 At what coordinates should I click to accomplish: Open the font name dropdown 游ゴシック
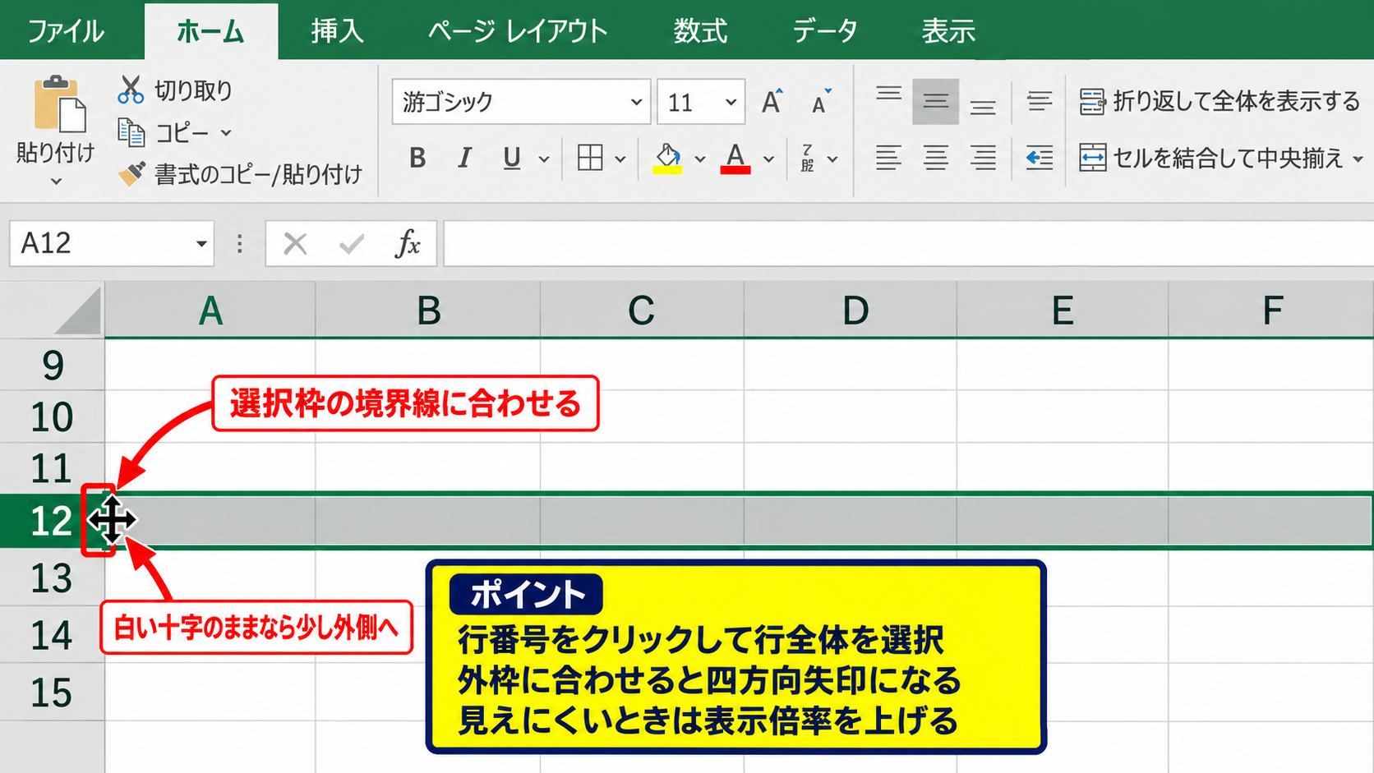tap(636, 102)
